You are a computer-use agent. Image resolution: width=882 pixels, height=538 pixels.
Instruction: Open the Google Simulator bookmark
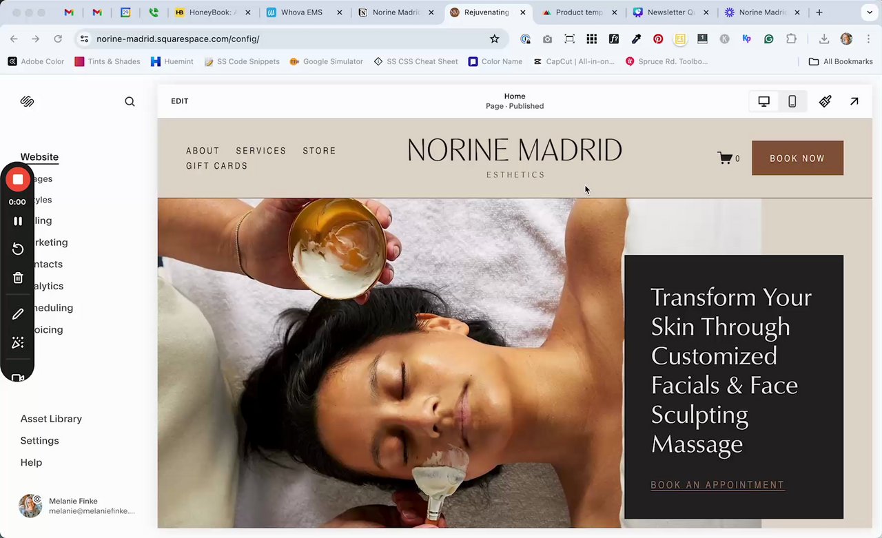click(x=327, y=61)
